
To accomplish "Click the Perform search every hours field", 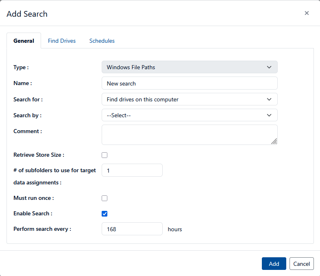I will (x=132, y=229).
